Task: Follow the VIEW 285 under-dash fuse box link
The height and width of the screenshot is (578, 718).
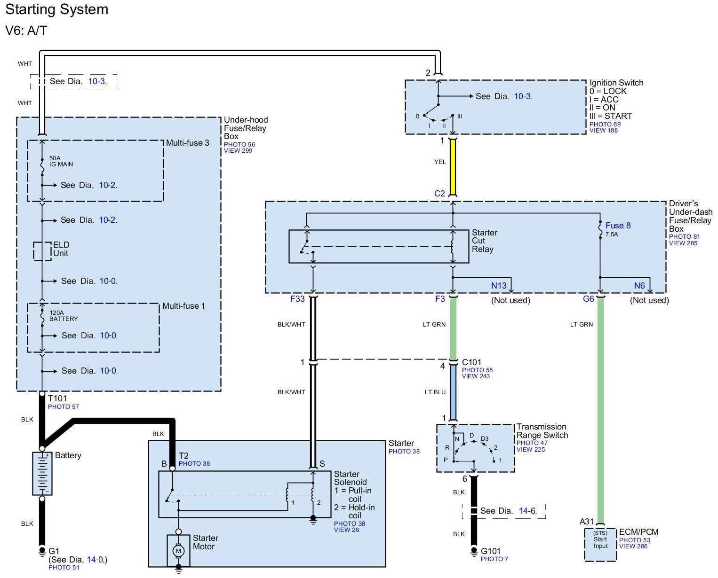Action: [683, 243]
